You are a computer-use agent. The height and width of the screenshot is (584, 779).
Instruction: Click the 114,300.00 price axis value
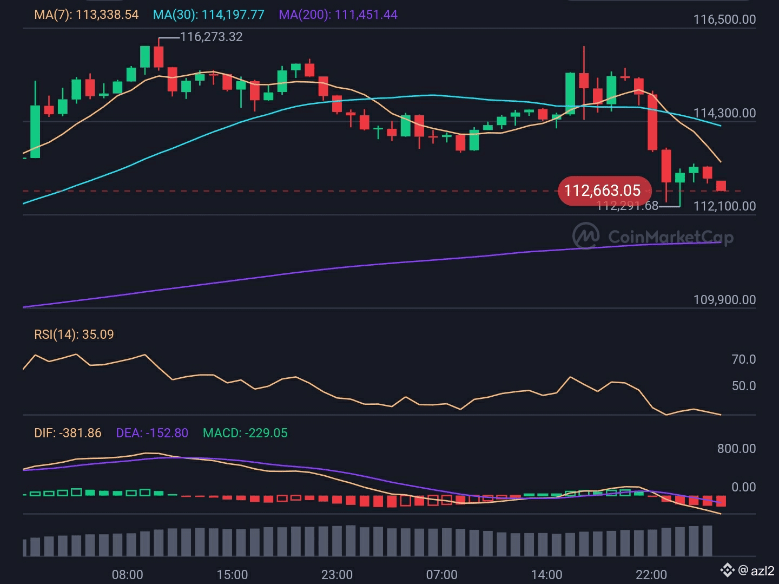point(725,113)
